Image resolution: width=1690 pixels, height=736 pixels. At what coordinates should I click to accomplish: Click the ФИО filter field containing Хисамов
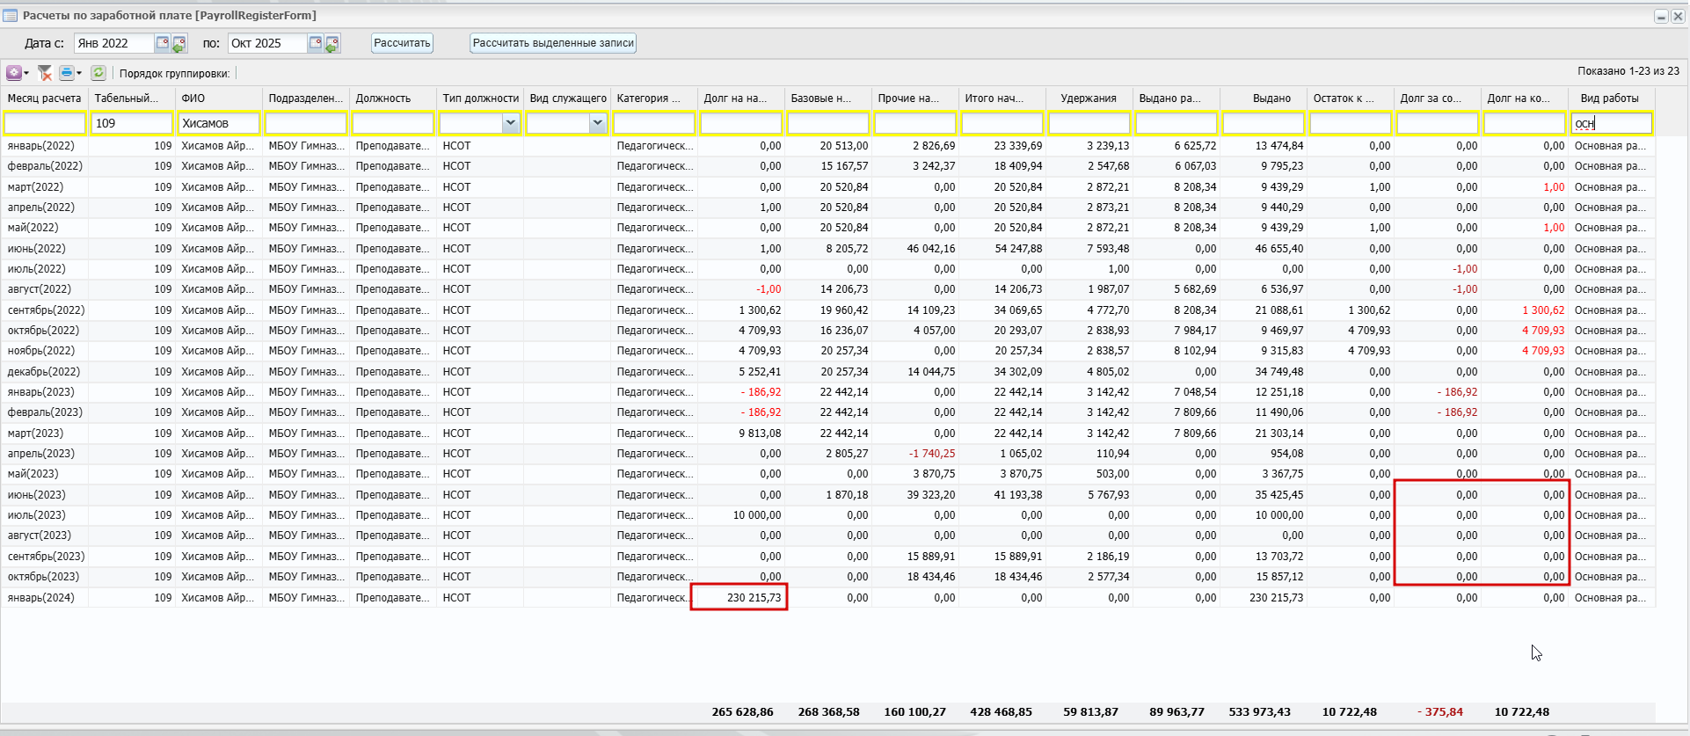tap(218, 123)
